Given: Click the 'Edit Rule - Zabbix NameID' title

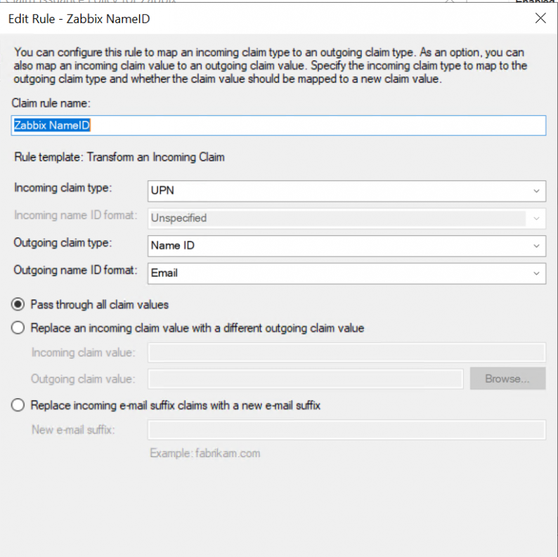Looking at the screenshot, I should pyautogui.click(x=79, y=19).
